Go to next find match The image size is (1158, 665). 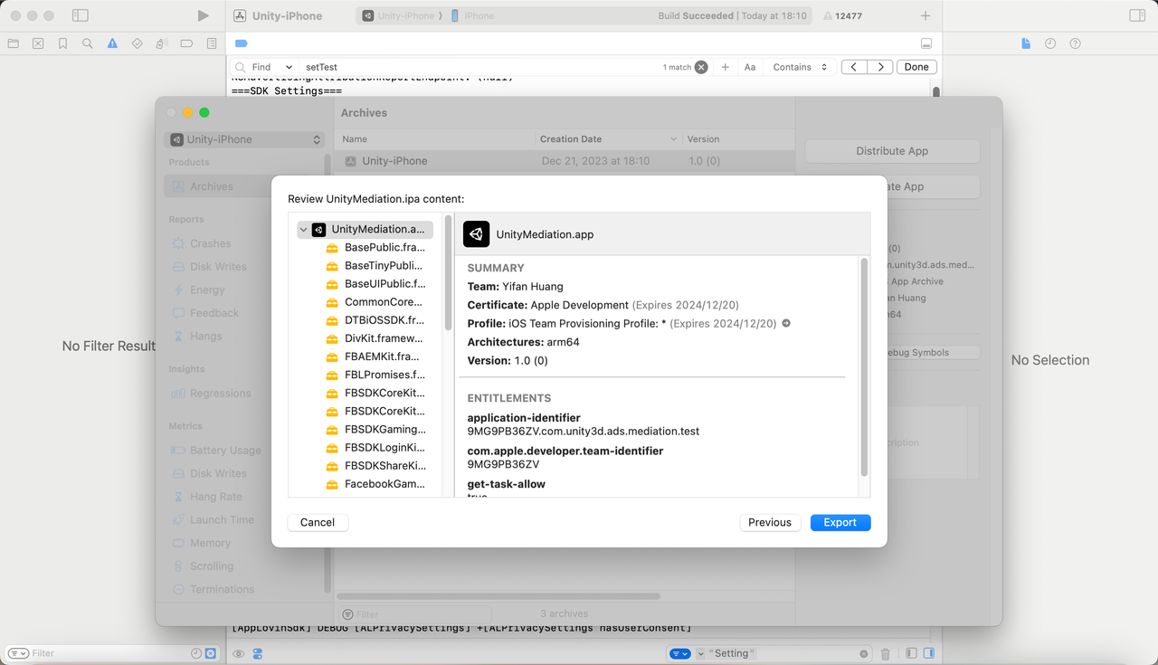(x=880, y=67)
